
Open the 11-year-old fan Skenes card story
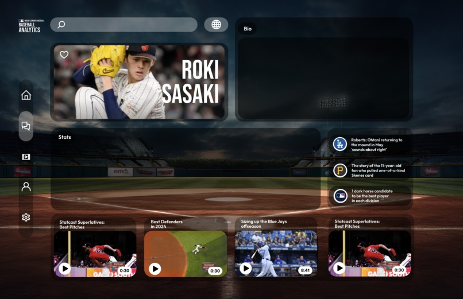pyautogui.click(x=378, y=170)
